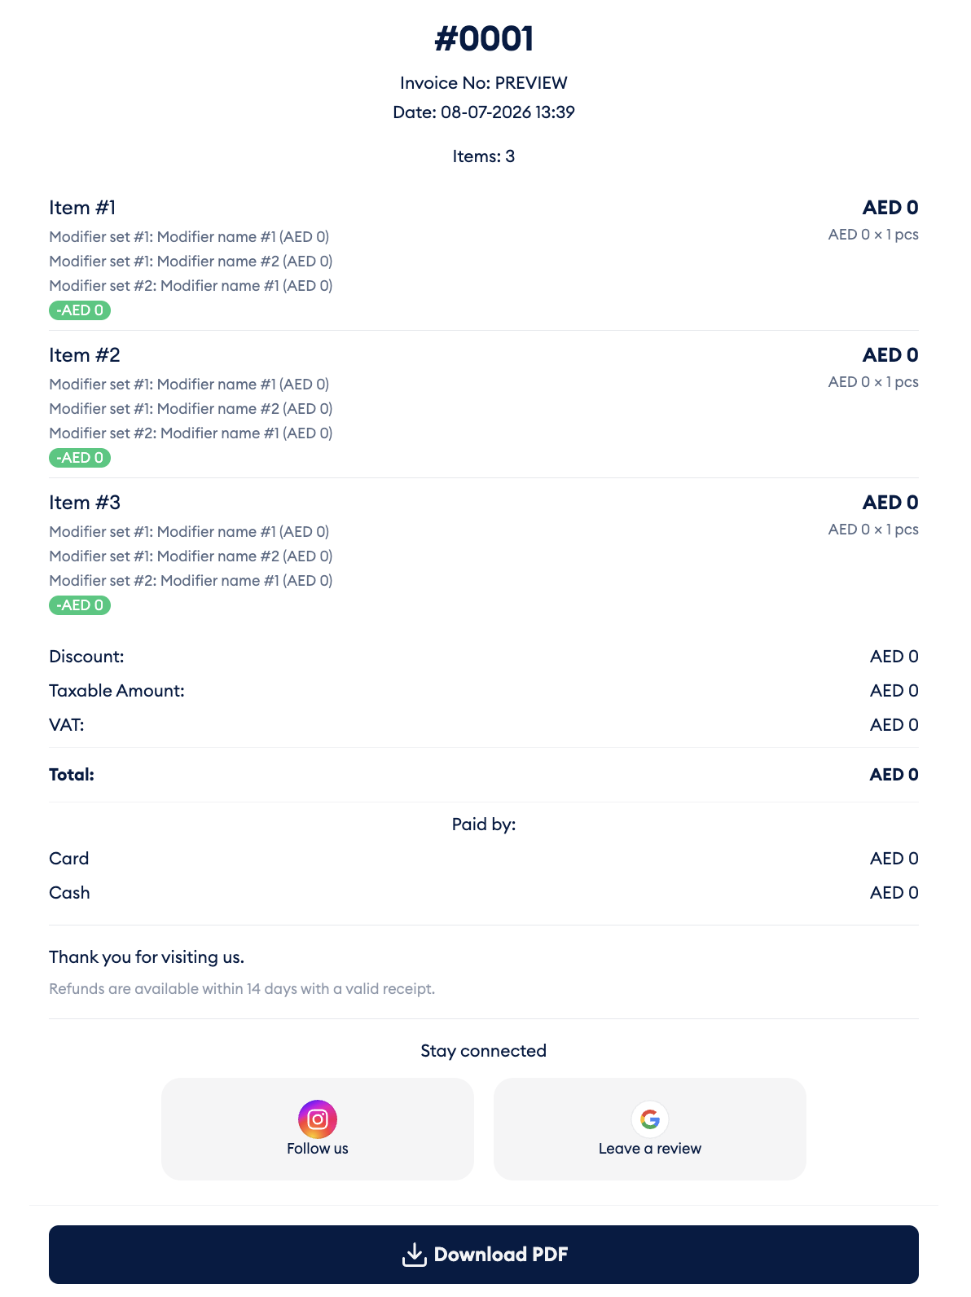This screenshot has width=971, height=1297.
Task: Click Item #2 green discount badge
Action: click(80, 458)
